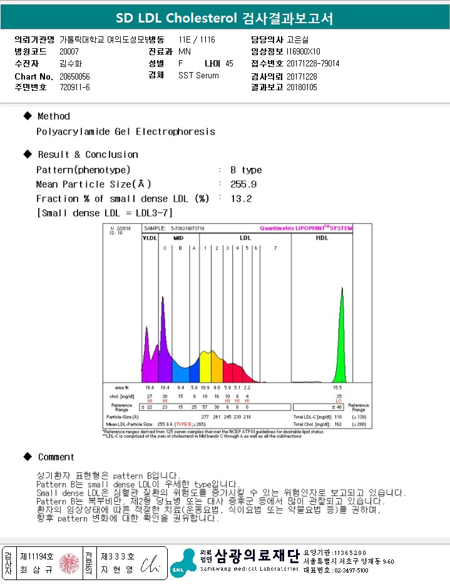Click the red seal stamp beside 최 삼 규
The height and width of the screenshot is (587, 450).
69,564
